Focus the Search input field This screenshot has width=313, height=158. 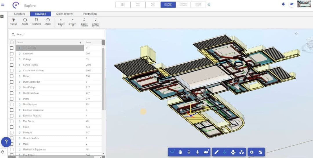tap(57, 34)
